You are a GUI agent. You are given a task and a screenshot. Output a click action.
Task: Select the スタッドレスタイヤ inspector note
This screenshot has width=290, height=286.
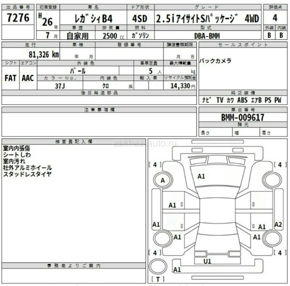(27, 174)
